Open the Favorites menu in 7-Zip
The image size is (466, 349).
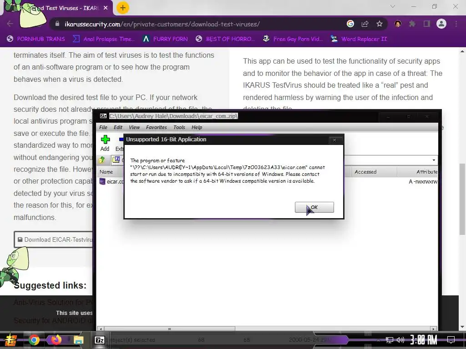pos(157,127)
